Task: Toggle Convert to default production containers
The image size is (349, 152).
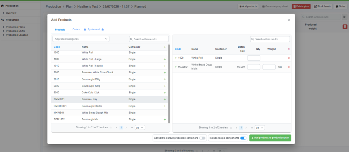Action: 202,138
